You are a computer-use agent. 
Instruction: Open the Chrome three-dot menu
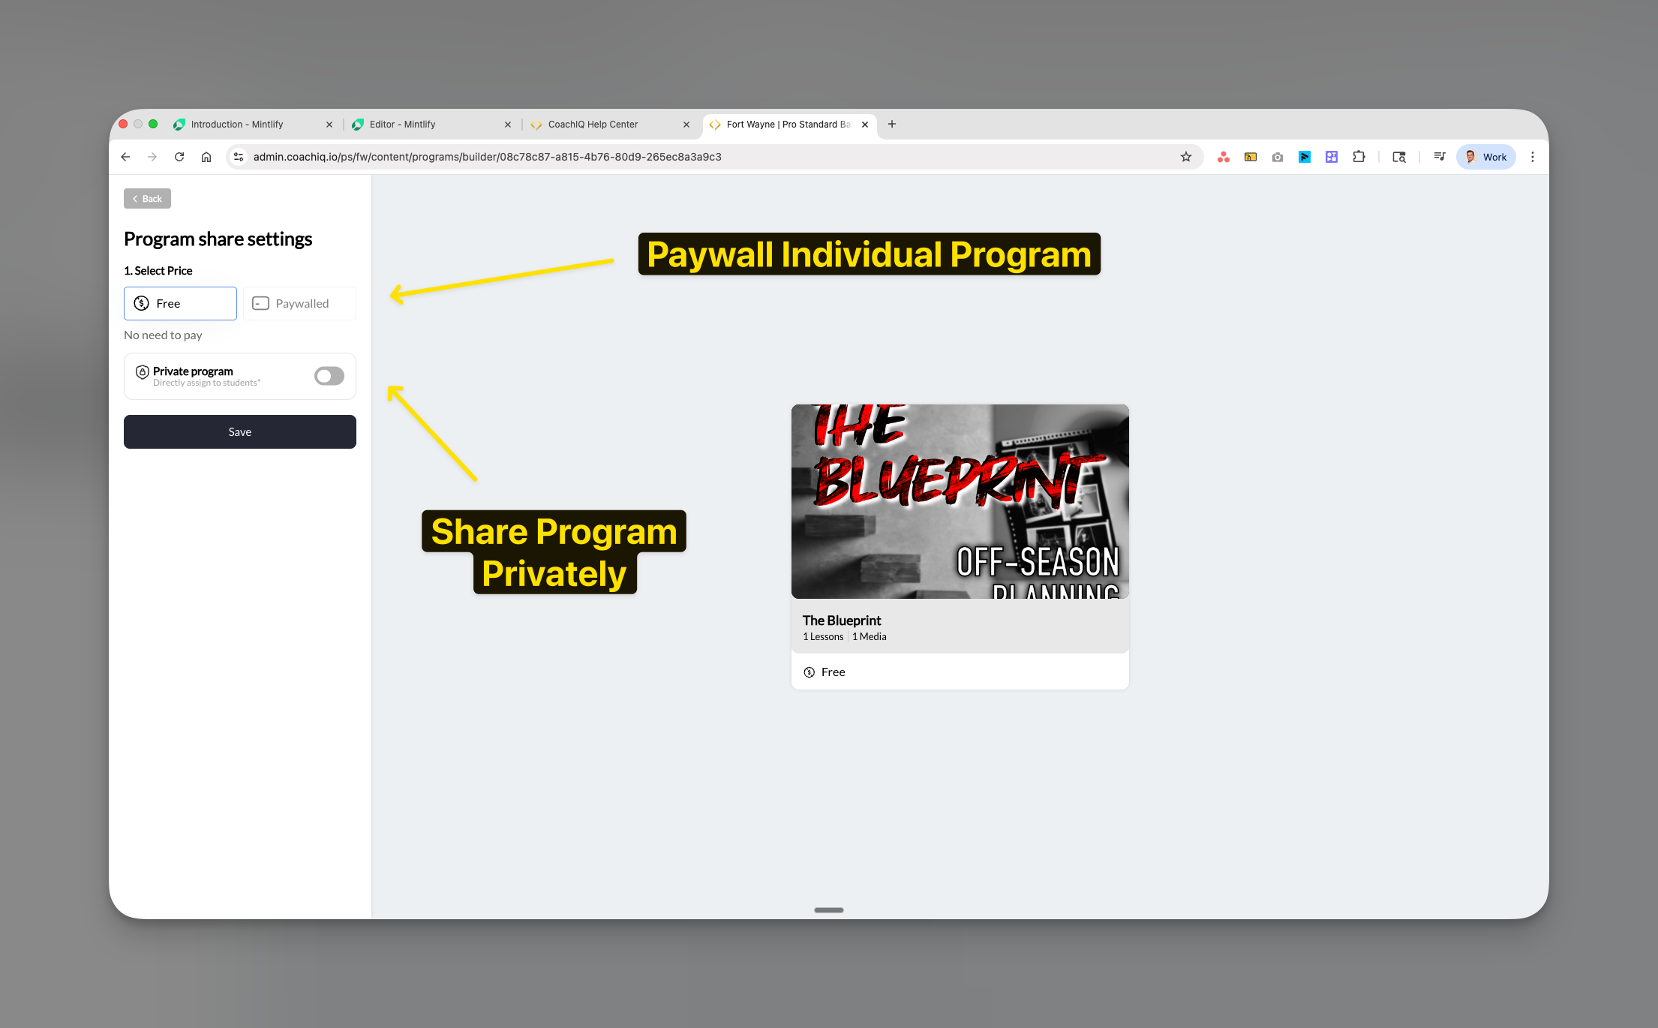(x=1533, y=157)
